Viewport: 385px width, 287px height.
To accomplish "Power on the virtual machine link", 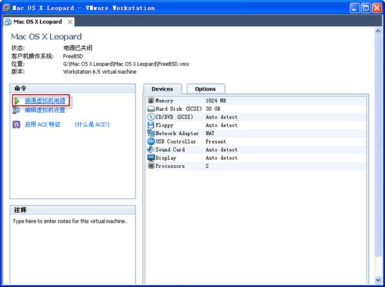I will [45, 101].
